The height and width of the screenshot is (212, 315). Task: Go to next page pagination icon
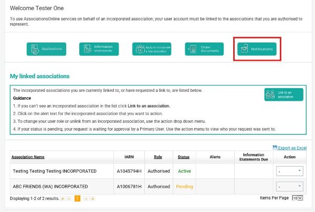click(86, 198)
